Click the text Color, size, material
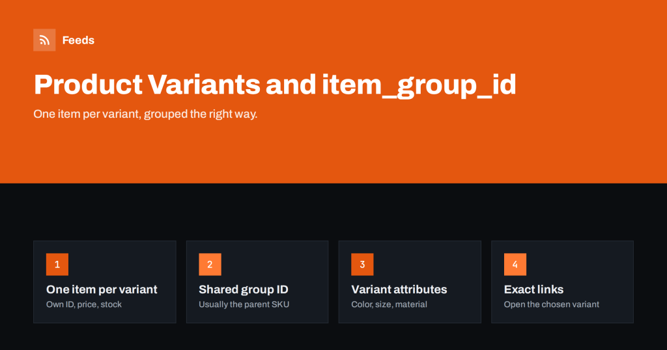Viewport: 667px width, 350px height. [x=390, y=304]
